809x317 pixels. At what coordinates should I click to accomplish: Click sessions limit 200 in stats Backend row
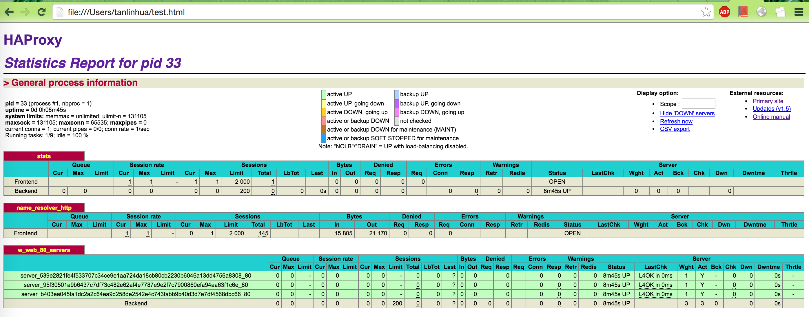tap(245, 191)
